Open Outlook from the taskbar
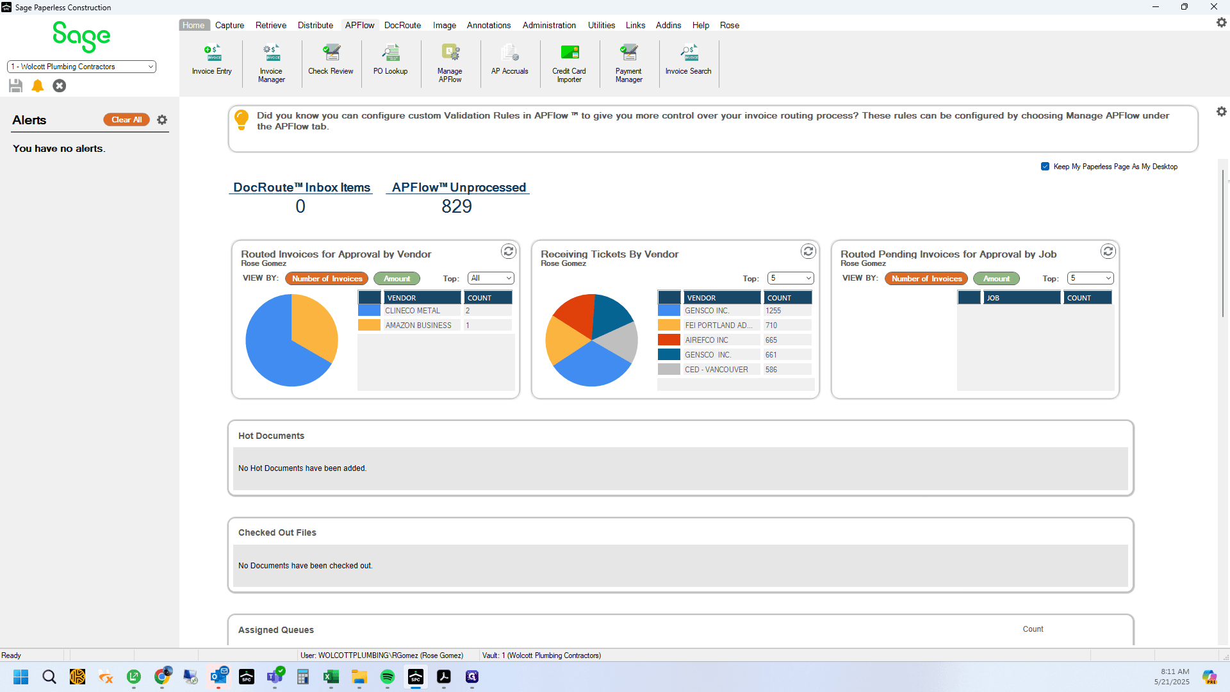 click(x=218, y=677)
